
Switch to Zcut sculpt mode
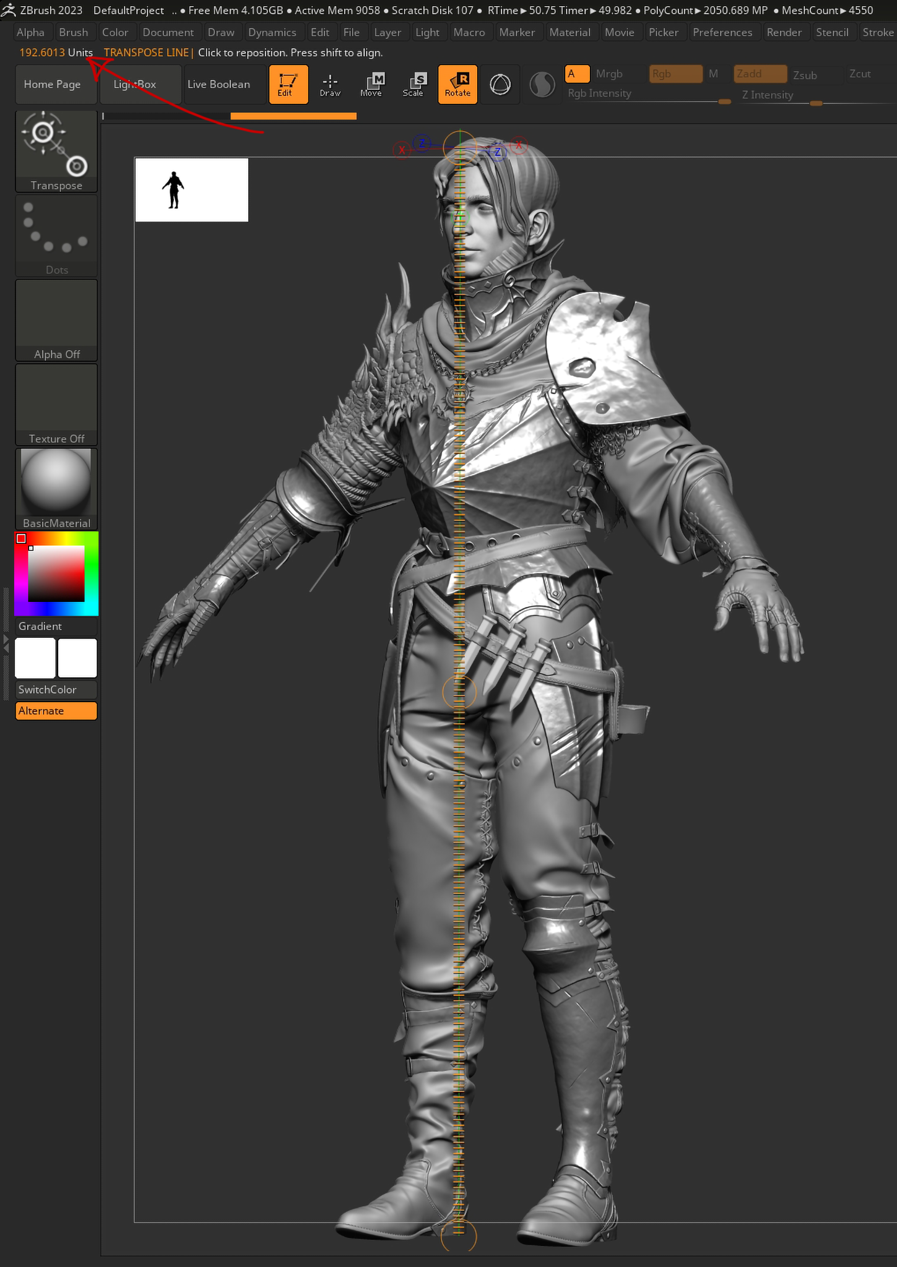click(x=860, y=74)
